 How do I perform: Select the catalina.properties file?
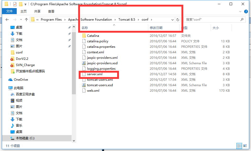[101, 47]
